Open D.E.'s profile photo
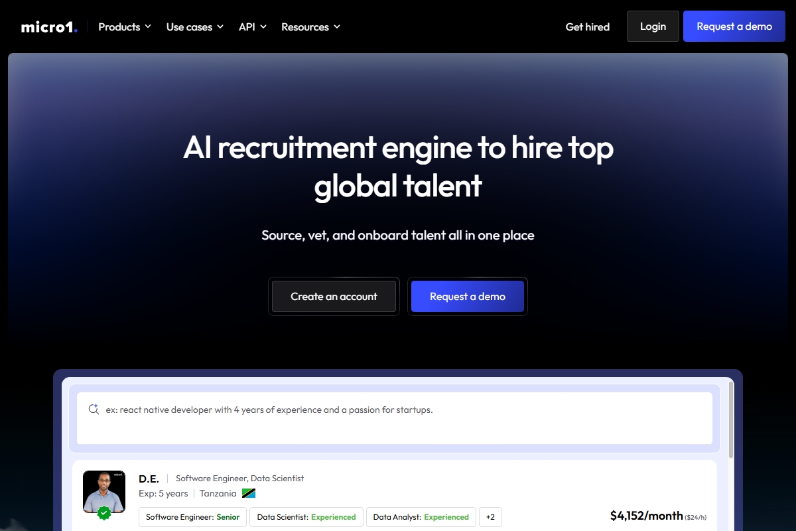This screenshot has width=796, height=531. tap(104, 490)
